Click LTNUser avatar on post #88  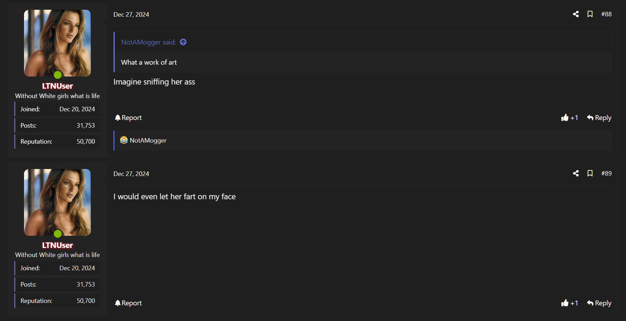(x=57, y=43)
